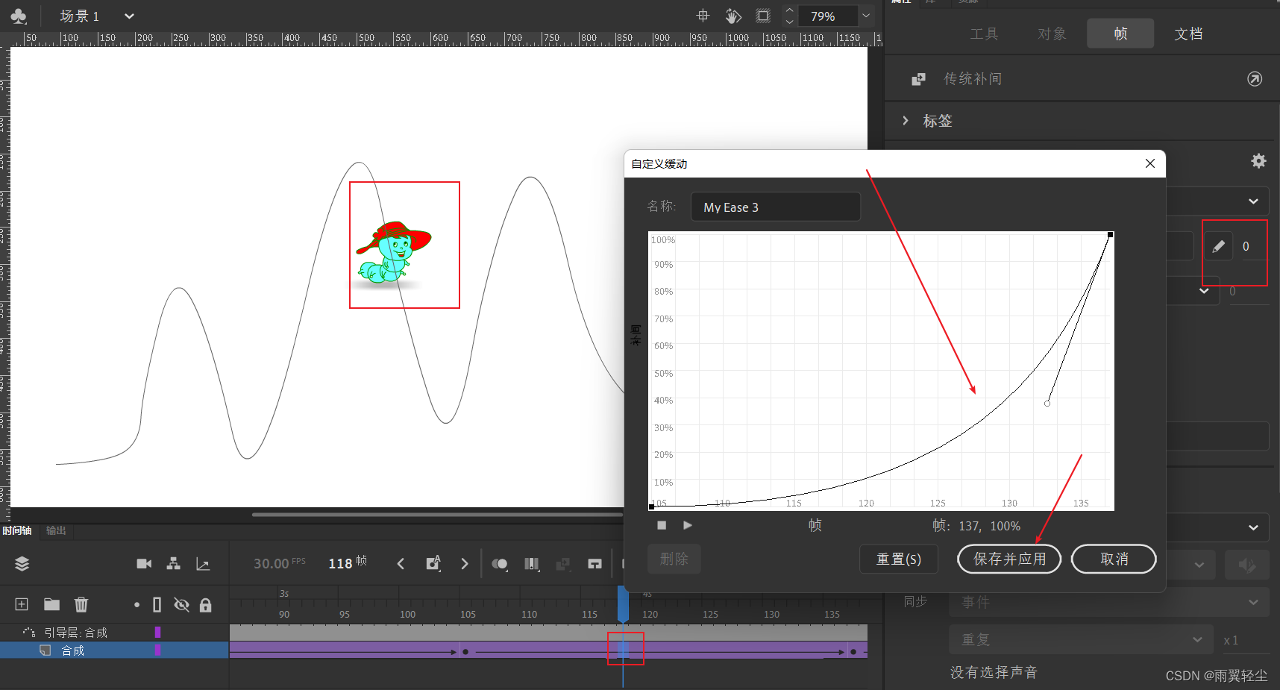1280x690 pixels.
Task: Click the blue playhead on timeline
Action: [x=623, y=604]
